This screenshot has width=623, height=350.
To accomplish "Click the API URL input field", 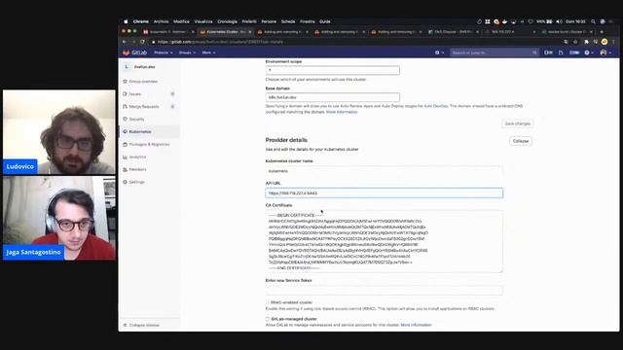I will pyautogui.click(x=385, y=193).
